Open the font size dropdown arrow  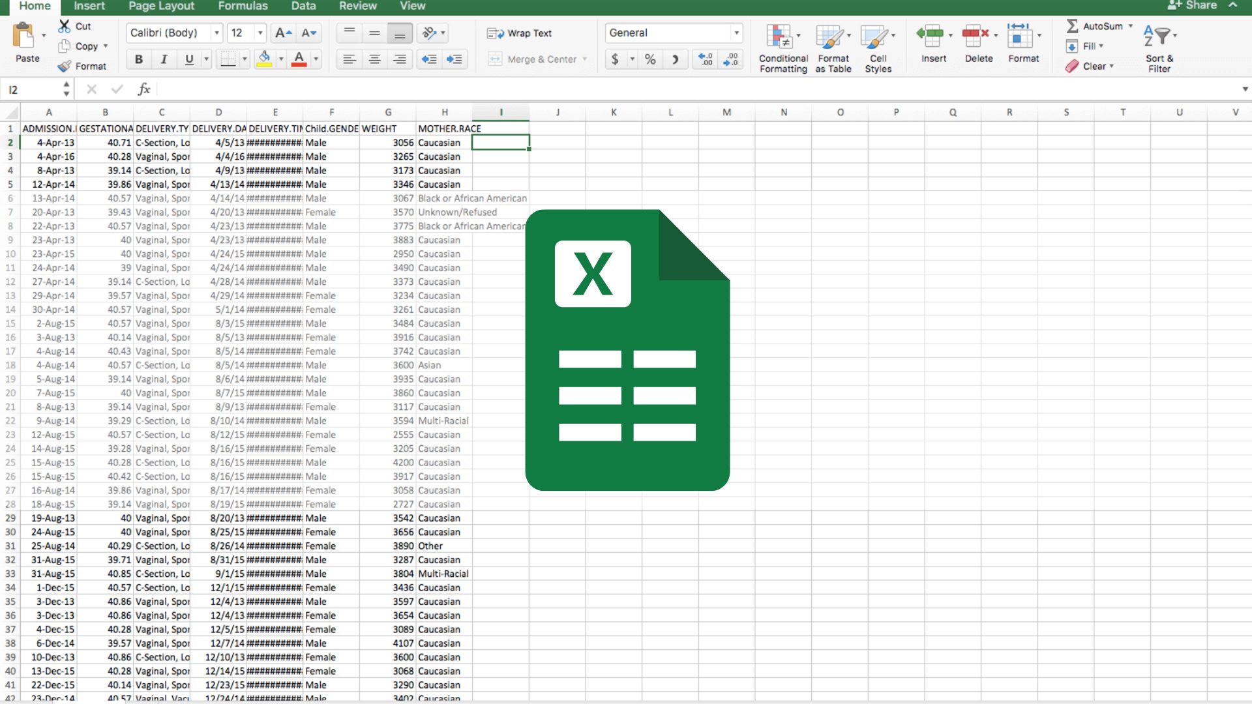(x=260, y=33)
